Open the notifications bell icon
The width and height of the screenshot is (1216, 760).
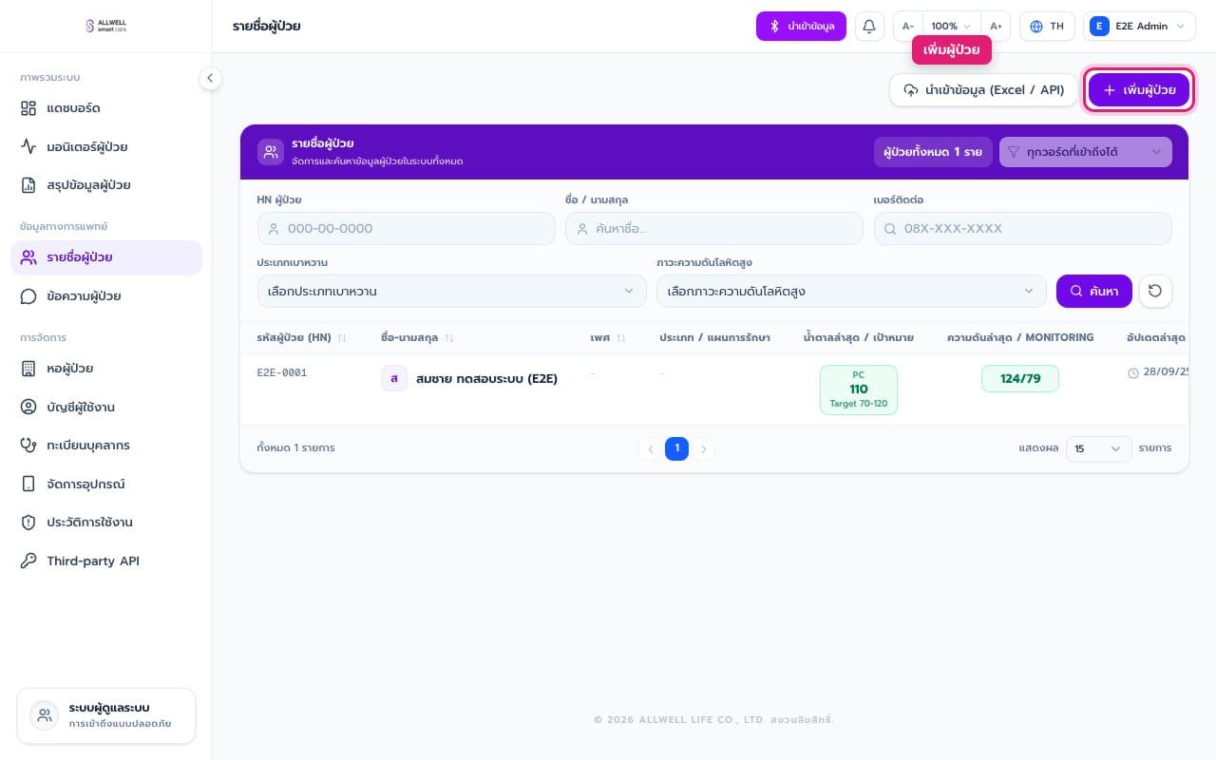click(868, 26)
